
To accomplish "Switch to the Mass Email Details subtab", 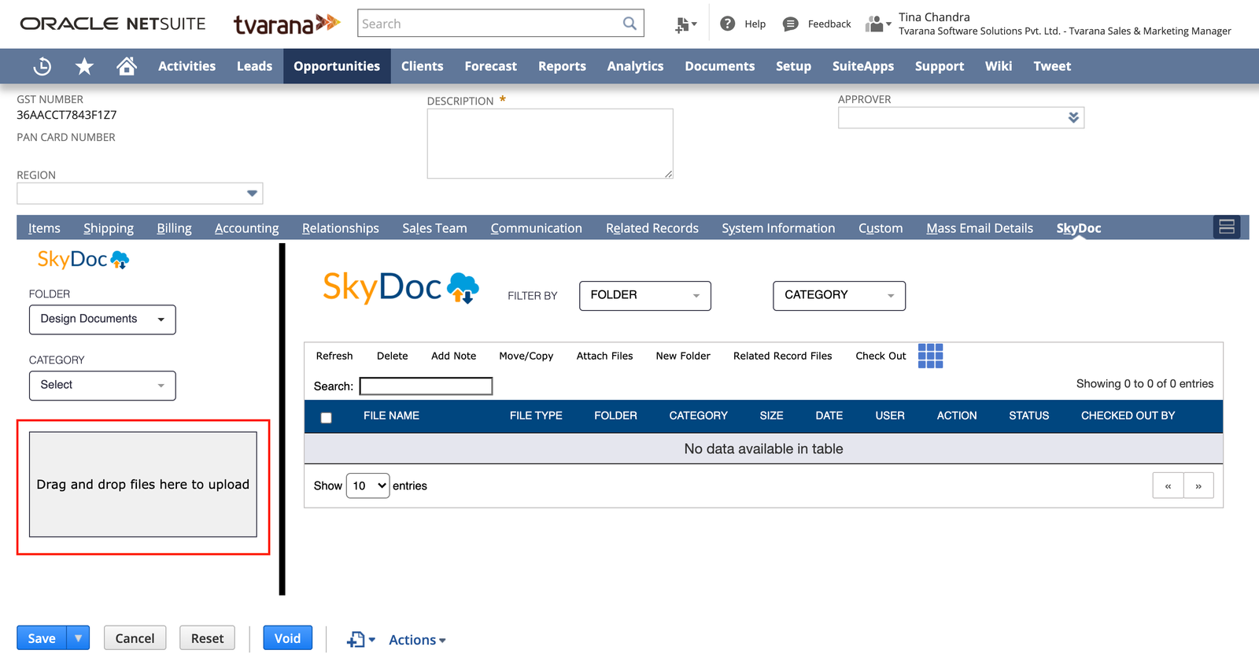I will click(980, 228).
